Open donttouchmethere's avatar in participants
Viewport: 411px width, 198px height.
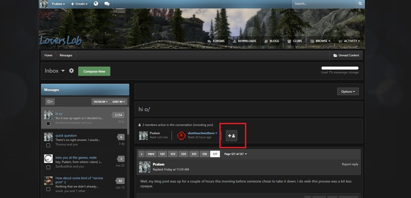click(x=181, y=135)
